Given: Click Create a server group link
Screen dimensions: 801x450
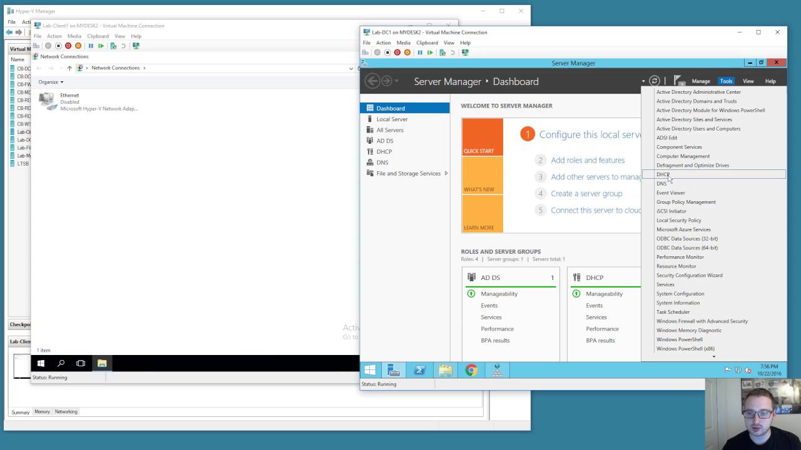Looking at the screenshot, I should click(x=586, y=194).
